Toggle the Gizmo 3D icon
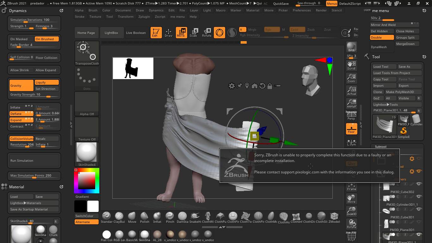Viewport: 432px width, 243px height. tap(219, 33)
